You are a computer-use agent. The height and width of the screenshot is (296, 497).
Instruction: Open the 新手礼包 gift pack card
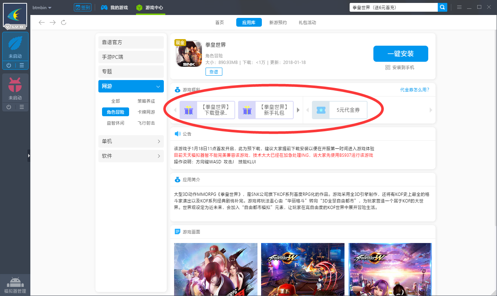[x=266, y=110]
